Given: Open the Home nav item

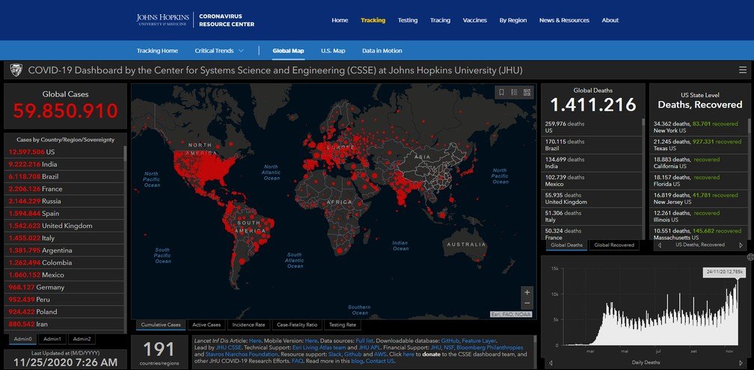Looking at the screenshot, I should click(x=340, y=20).
